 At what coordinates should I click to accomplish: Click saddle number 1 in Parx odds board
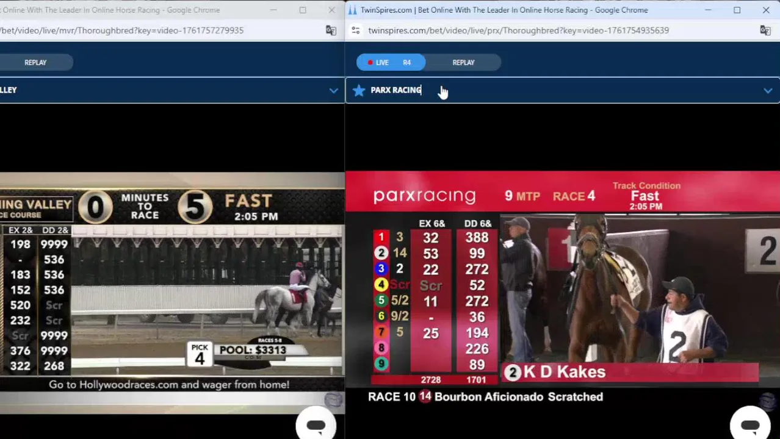coord(381,237)
